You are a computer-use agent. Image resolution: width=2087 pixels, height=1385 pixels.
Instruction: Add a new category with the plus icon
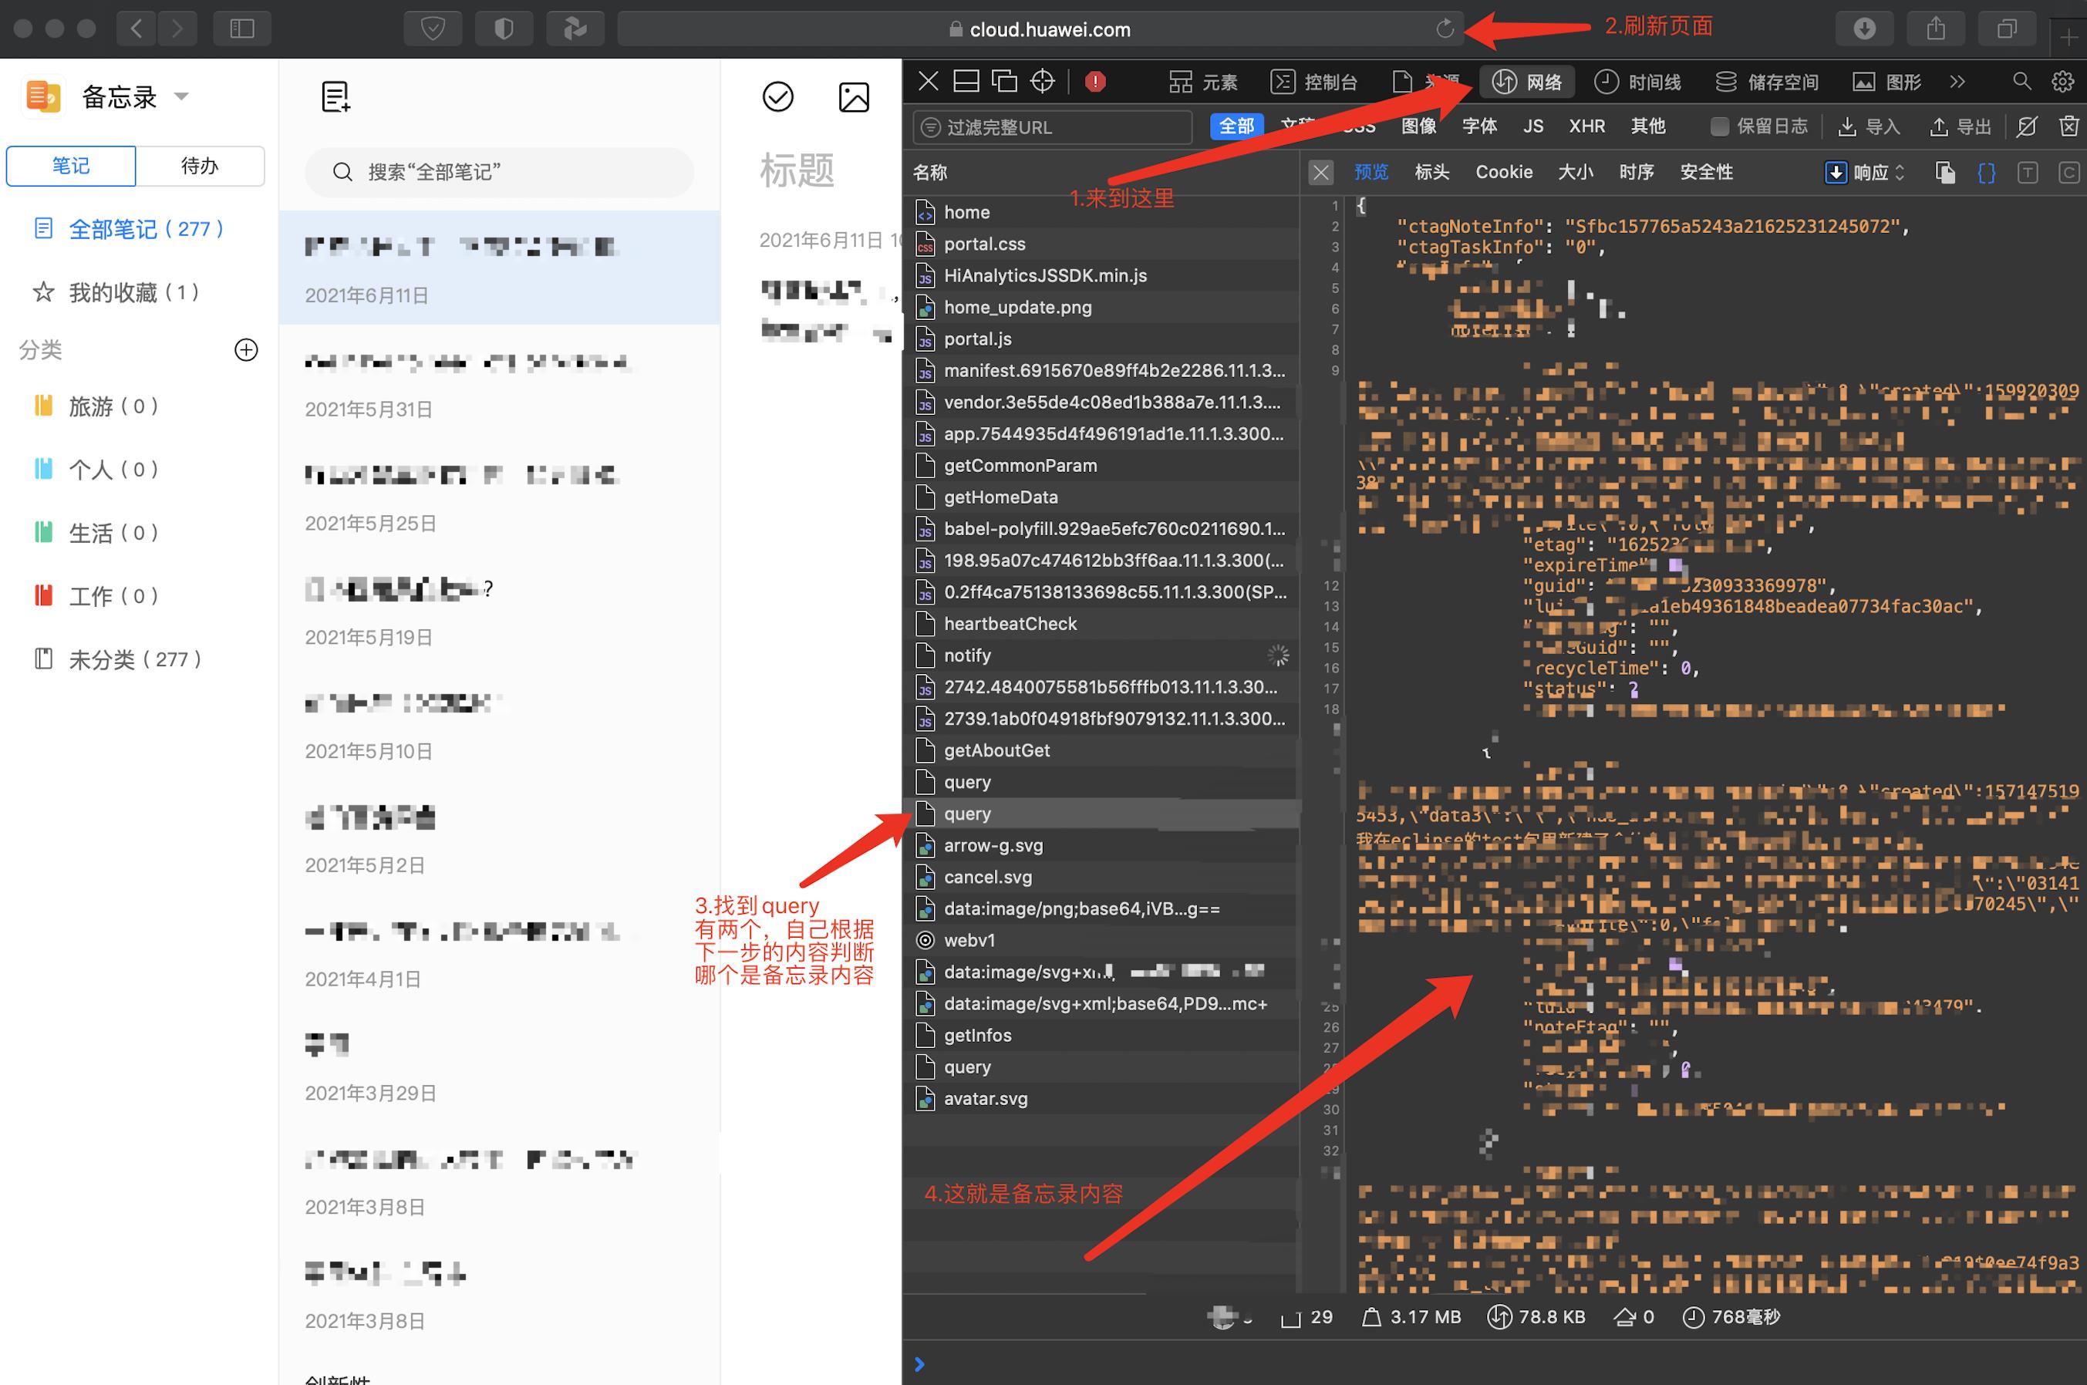point(246,350)
